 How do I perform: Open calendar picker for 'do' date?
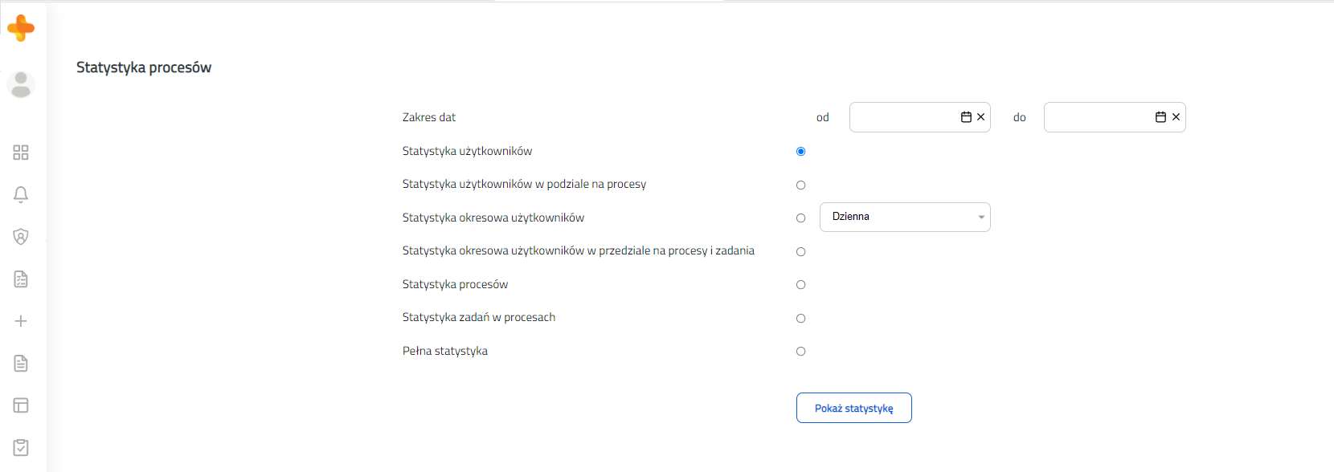(x=1160, y=117)
